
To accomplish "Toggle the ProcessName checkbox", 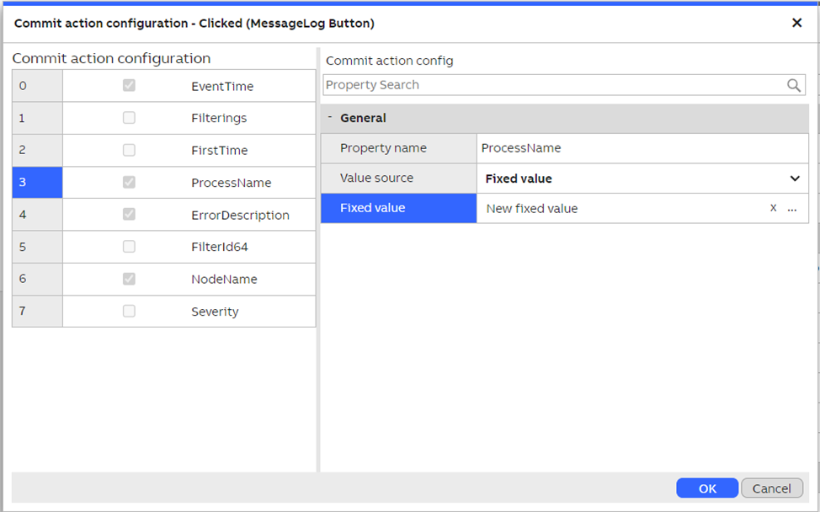I will [x=129, y=182].
